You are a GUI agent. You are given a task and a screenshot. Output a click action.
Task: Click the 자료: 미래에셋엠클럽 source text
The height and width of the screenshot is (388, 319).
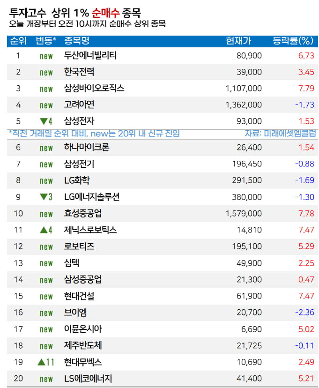click(280, 134)
